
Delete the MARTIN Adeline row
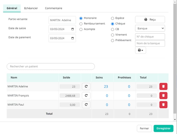(x=163, y=87)
